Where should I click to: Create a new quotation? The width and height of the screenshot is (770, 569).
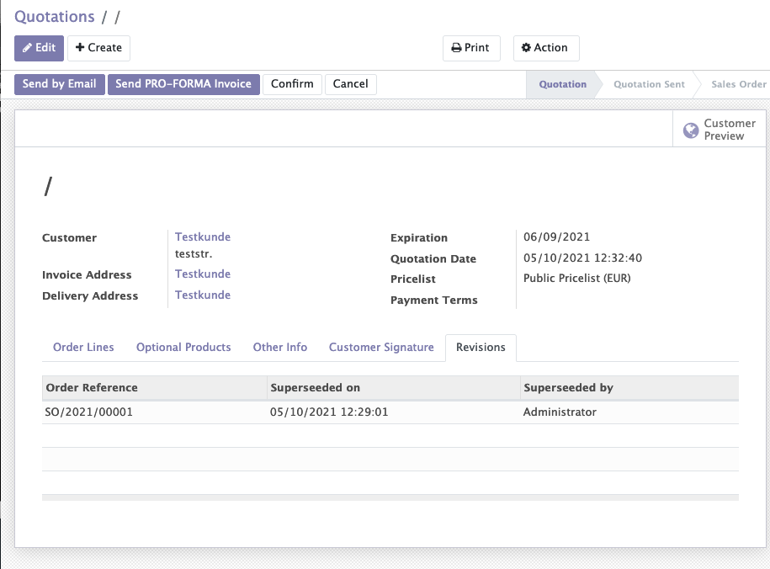point(98,48)
